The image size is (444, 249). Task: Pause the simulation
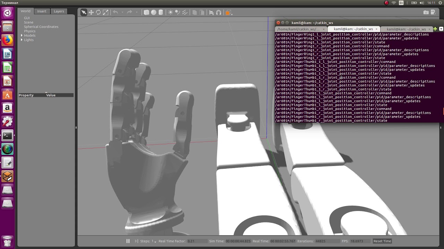pos(128,241)
